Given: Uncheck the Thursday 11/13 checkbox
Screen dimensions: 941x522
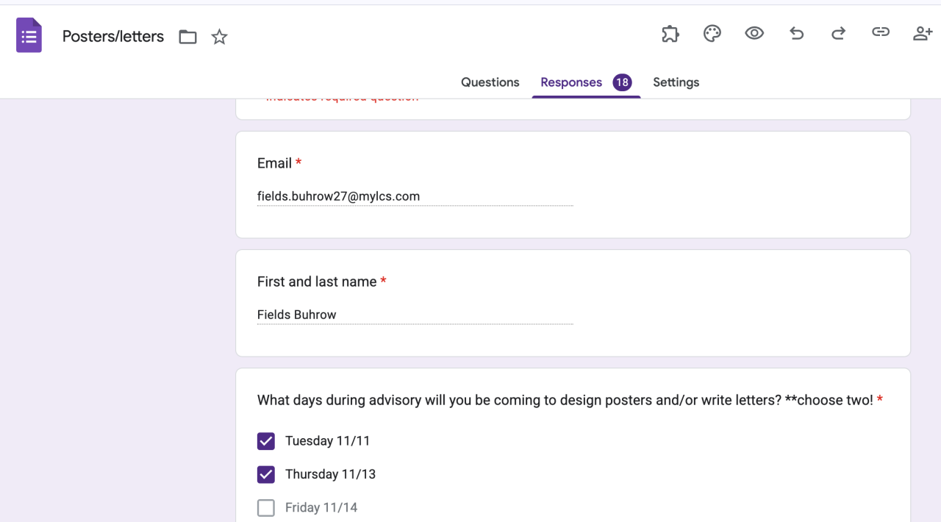Looking at the screenshot, I should 266,474.
